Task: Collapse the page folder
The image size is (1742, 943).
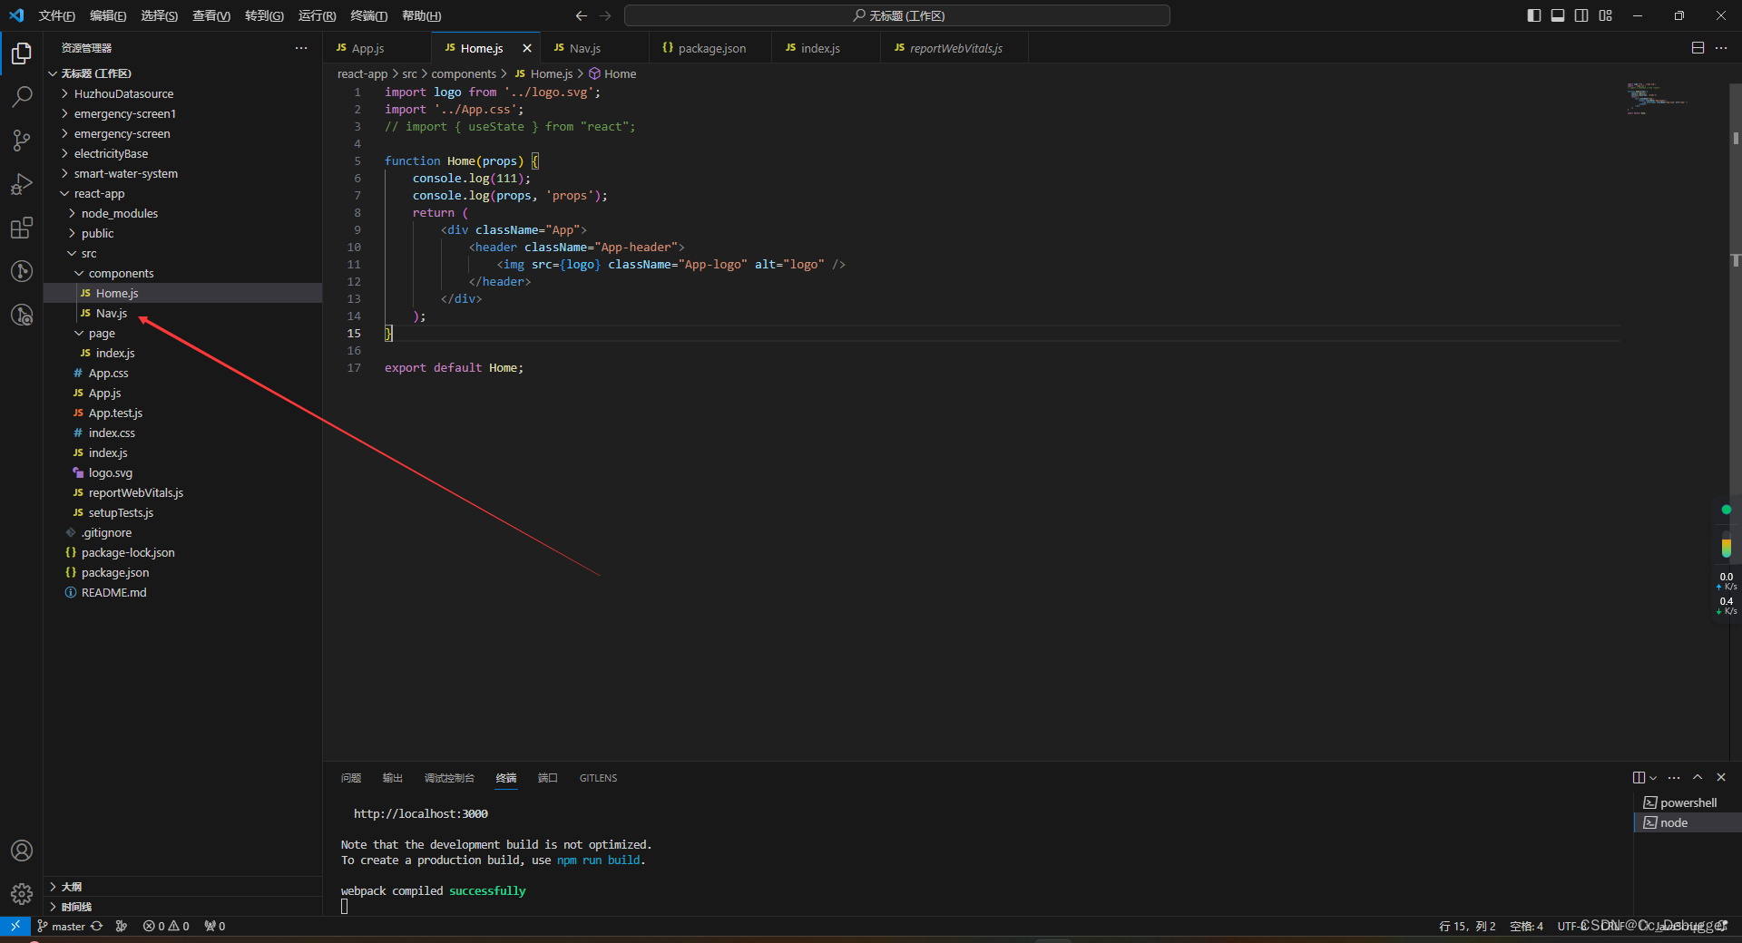Action: click(x=183, y=333)
